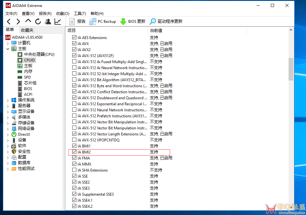Select the AIDA64 v5.95.4500 root node
306x215 pixels.
24,37
